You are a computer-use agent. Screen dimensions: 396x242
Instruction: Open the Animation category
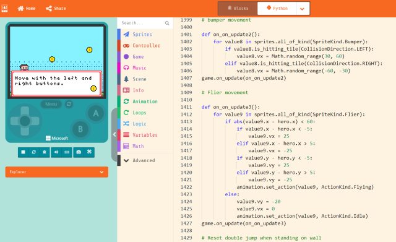tap(145, 102)
